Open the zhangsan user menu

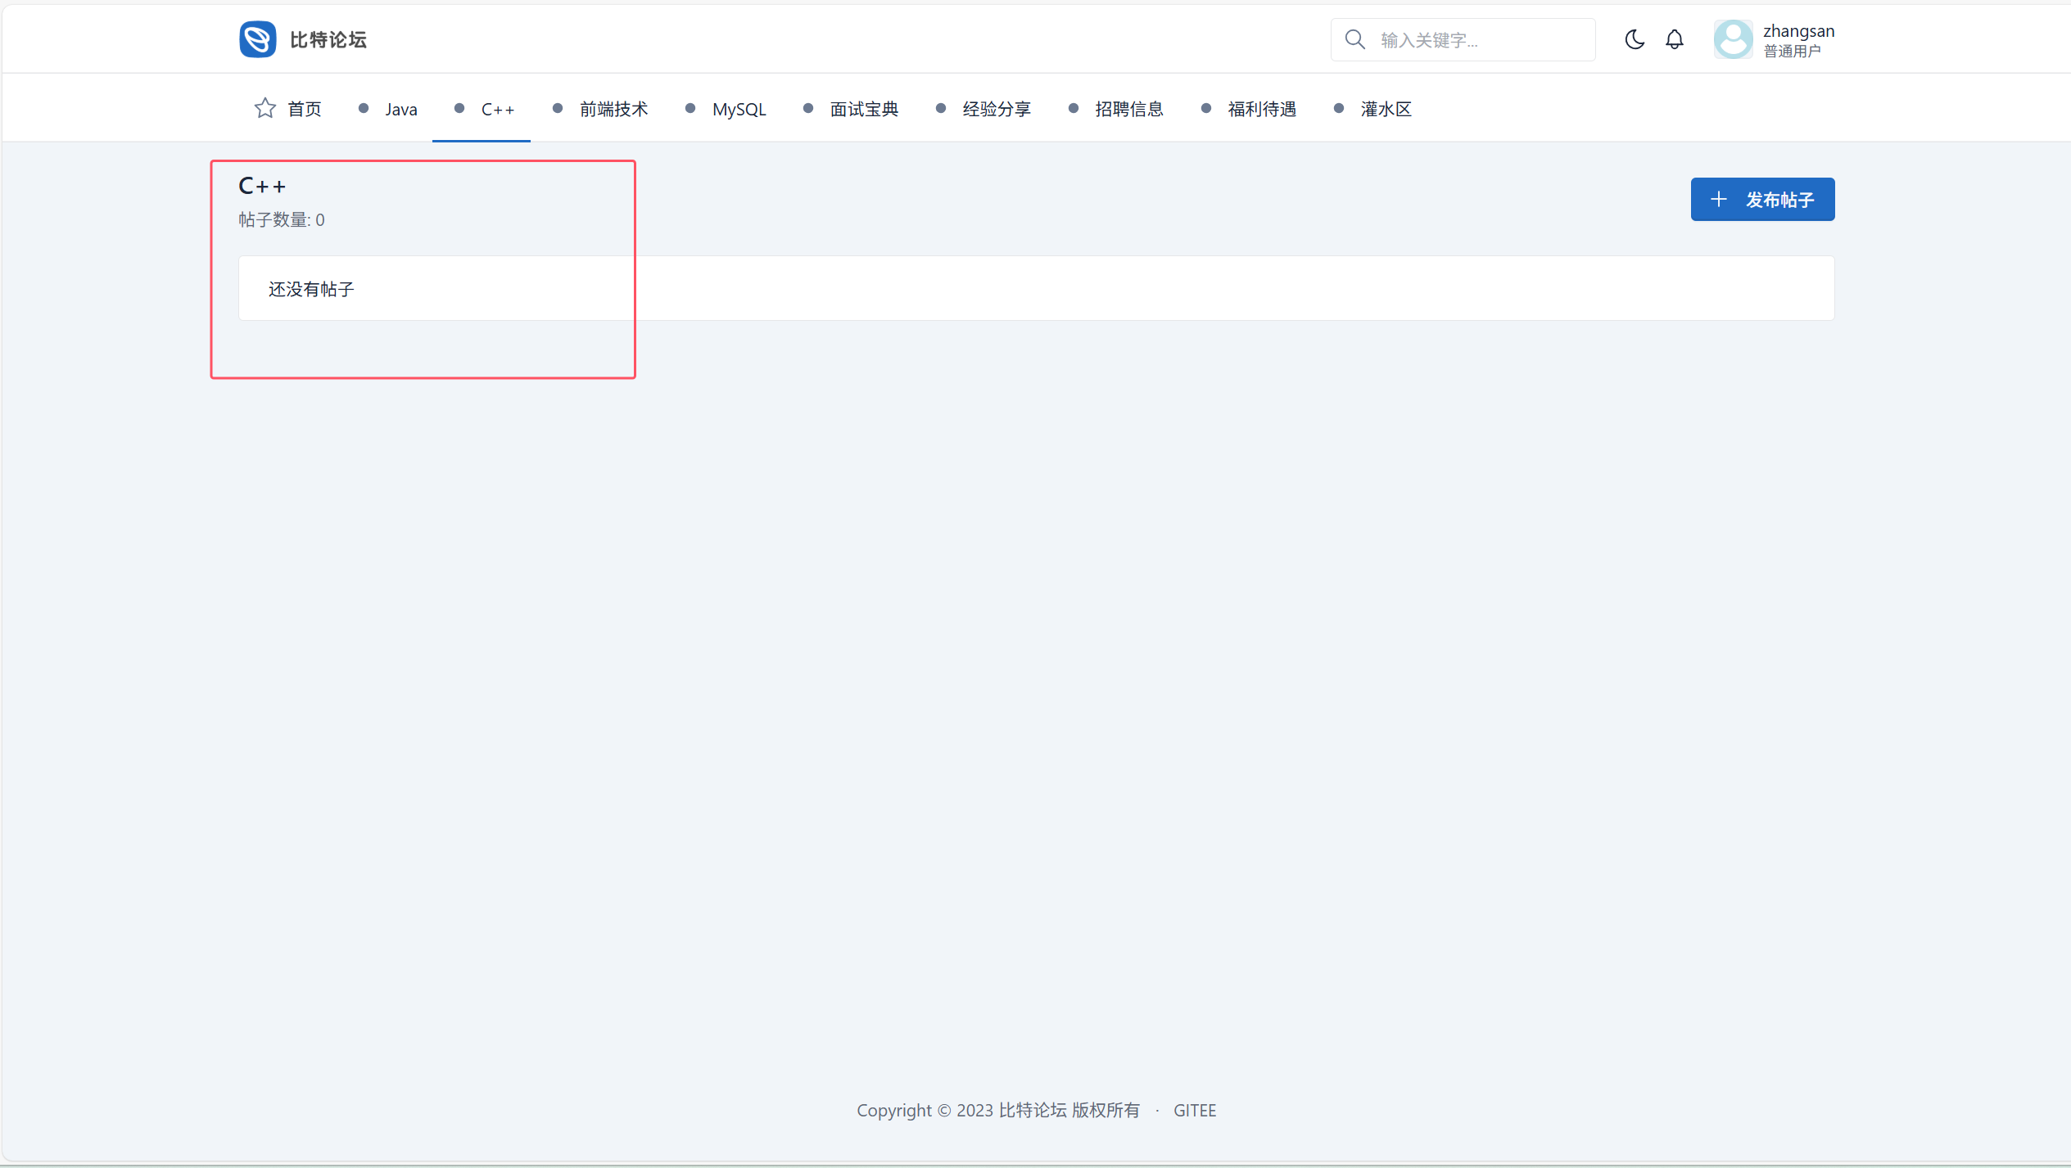pos(1797,39)
